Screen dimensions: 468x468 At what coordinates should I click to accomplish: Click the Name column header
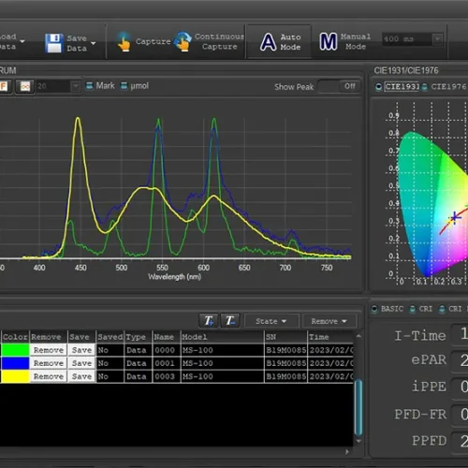pos(167,337)
